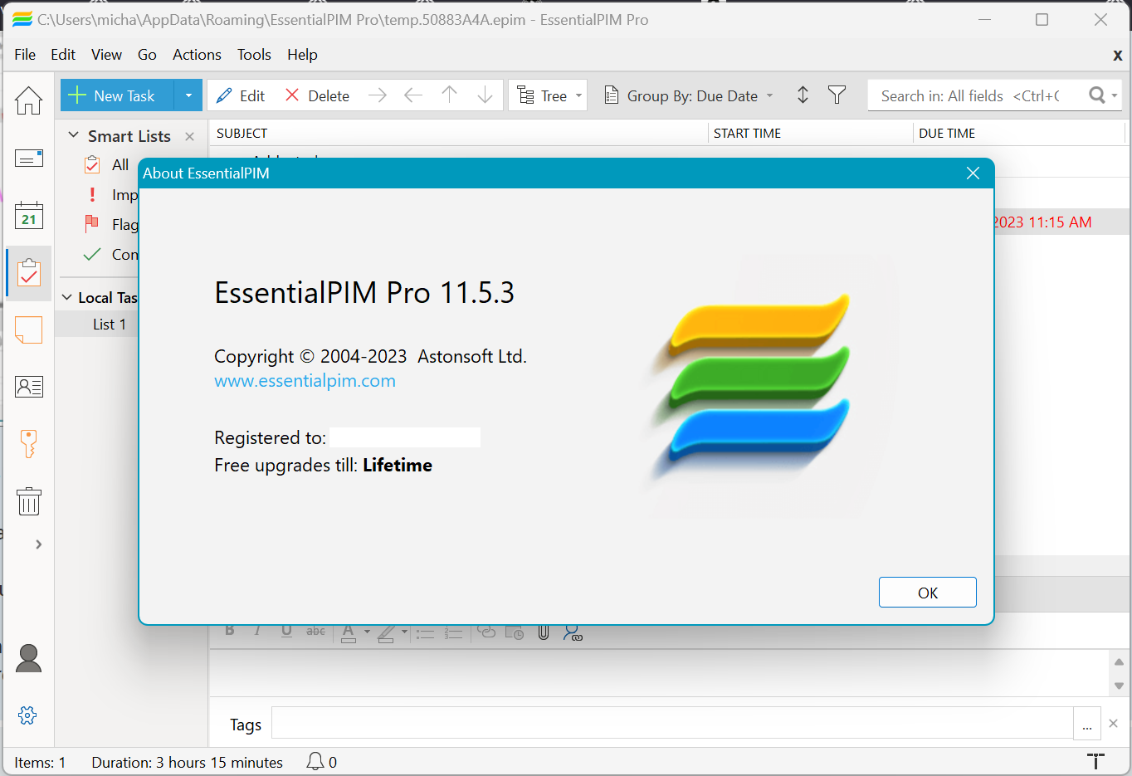Click the user account icon in sidebar

28,658
